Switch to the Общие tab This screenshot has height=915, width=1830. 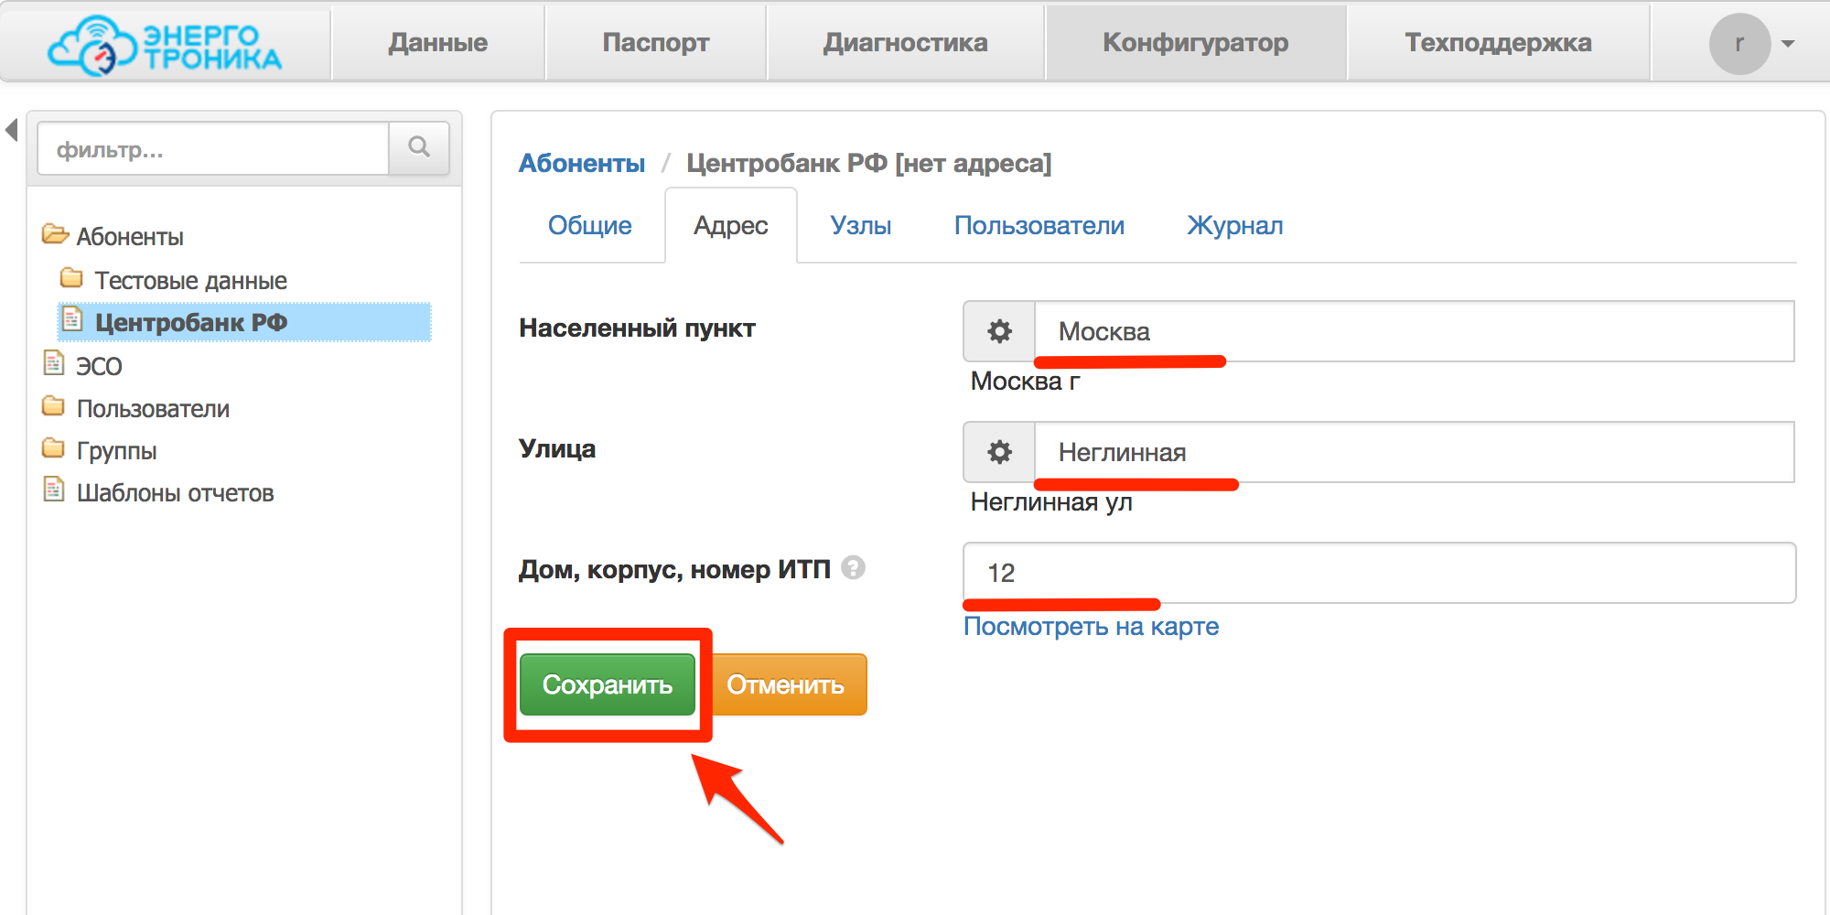pos(590,225)
